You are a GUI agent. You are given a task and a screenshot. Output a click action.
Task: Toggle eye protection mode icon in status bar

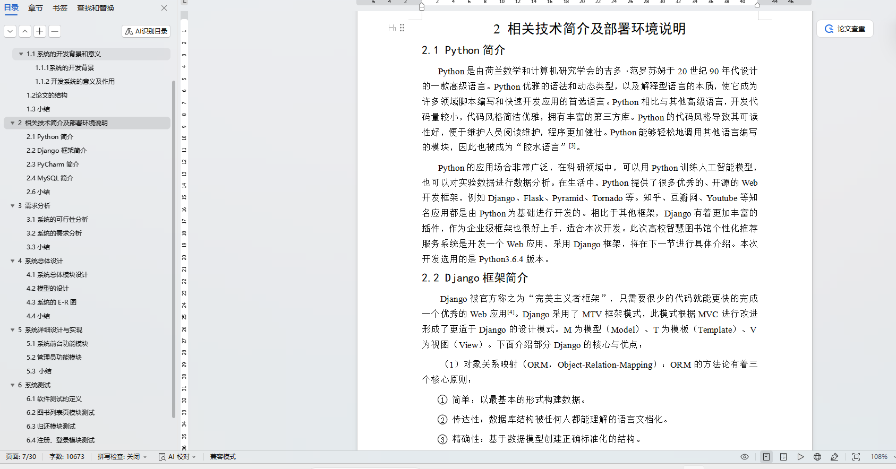[745, 457]
